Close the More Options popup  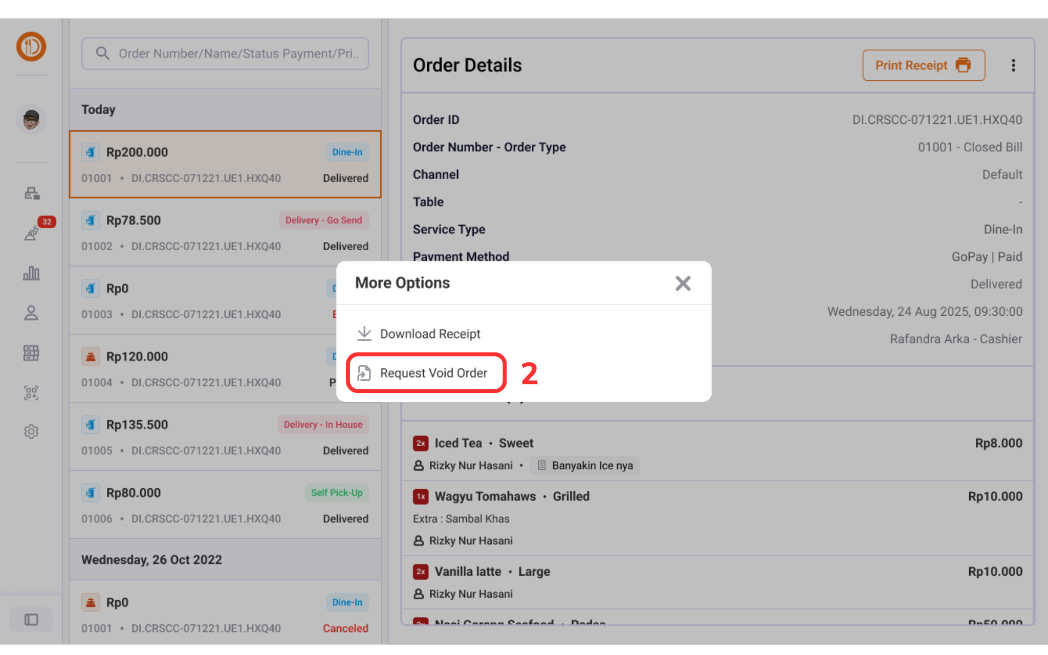(683, 283)
